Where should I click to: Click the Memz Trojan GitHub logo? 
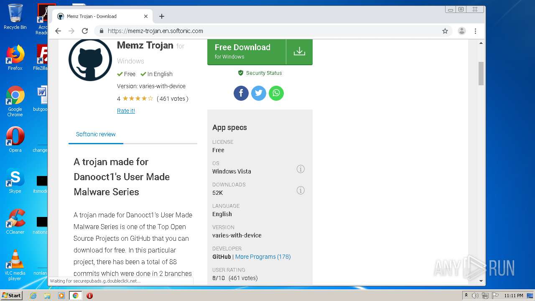[x=90, y=59]
